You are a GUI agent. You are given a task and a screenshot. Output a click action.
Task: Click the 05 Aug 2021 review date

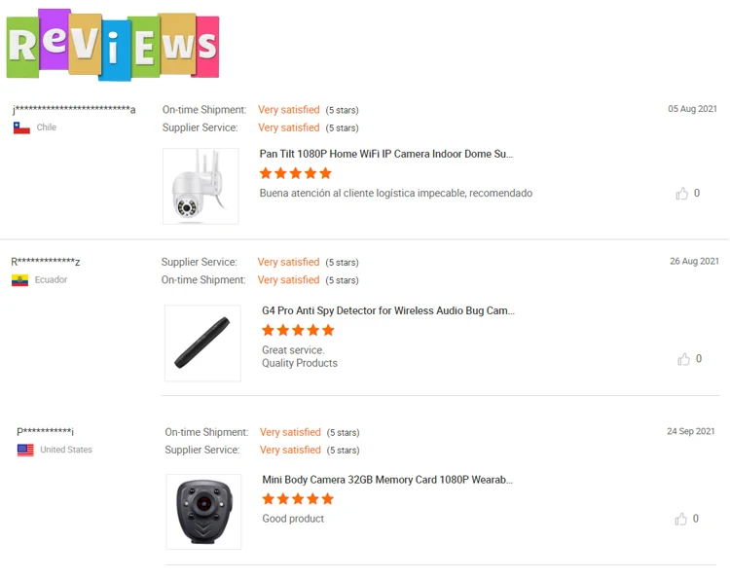click(692, 109)
